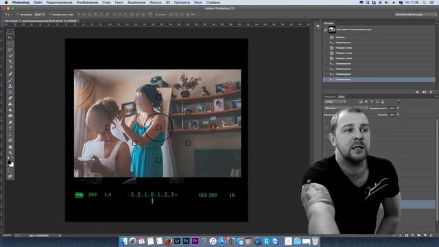Open Firefox from the Dock
Image resolution: width=439 pixels, height=247 pixels.
[168, 241]
